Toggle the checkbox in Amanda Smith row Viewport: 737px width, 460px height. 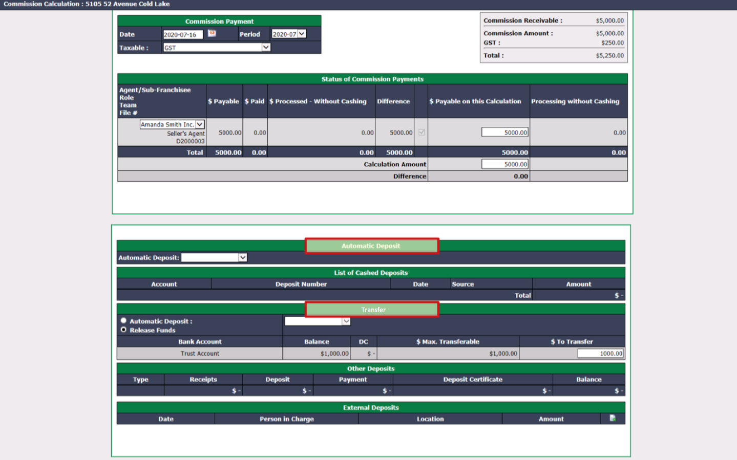point(422,132)
